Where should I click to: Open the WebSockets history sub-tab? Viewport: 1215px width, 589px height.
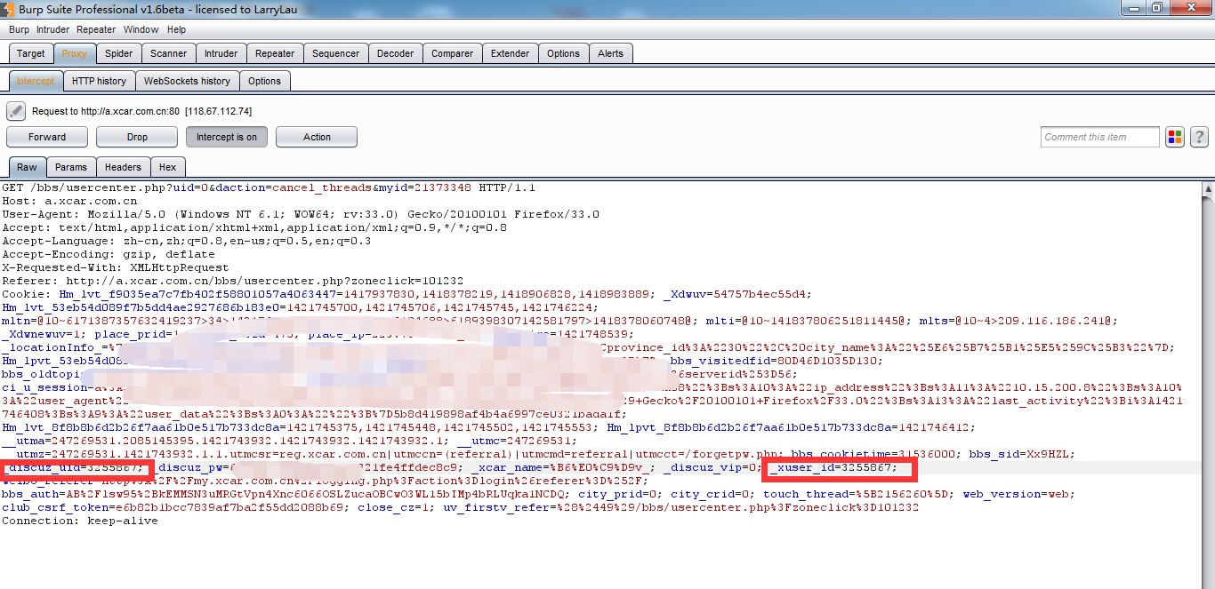tap(187, 81)
